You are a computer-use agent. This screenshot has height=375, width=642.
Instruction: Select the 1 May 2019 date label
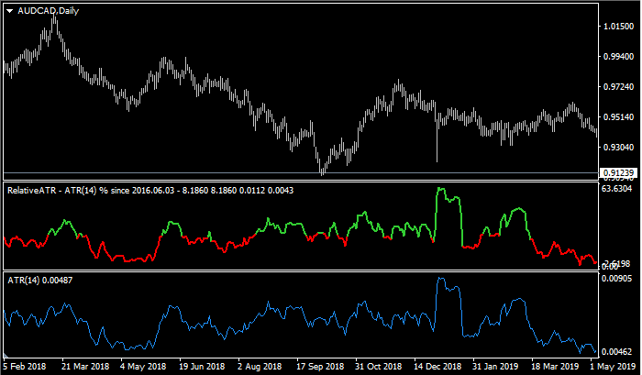(615, 367)
